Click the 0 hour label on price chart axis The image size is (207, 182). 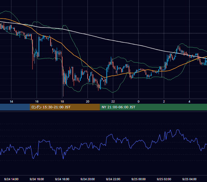[x=139, y=102]
